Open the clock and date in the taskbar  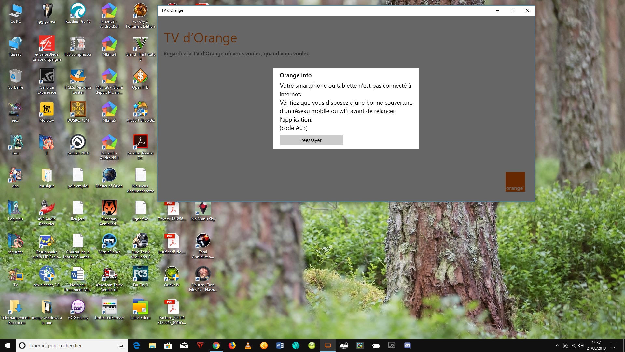click(596, 345)
